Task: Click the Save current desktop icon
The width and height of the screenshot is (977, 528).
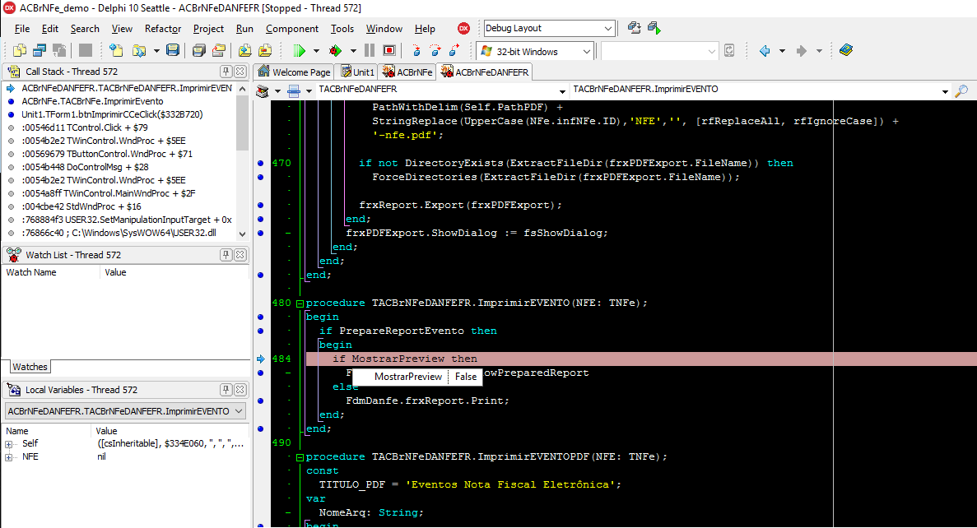Action: (634, 28)
